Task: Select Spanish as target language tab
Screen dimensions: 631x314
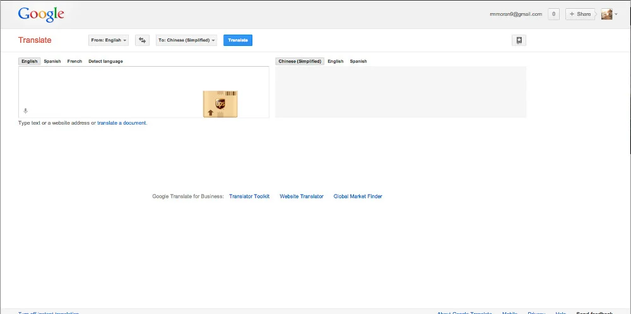Action: pos(358,62)
